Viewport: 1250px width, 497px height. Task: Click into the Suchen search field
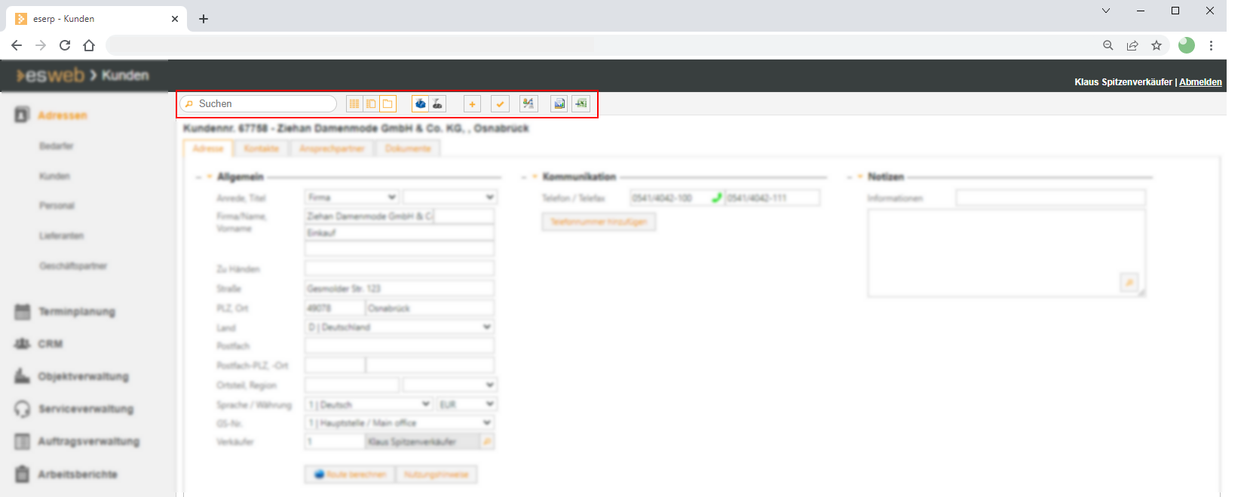[264, 104]
